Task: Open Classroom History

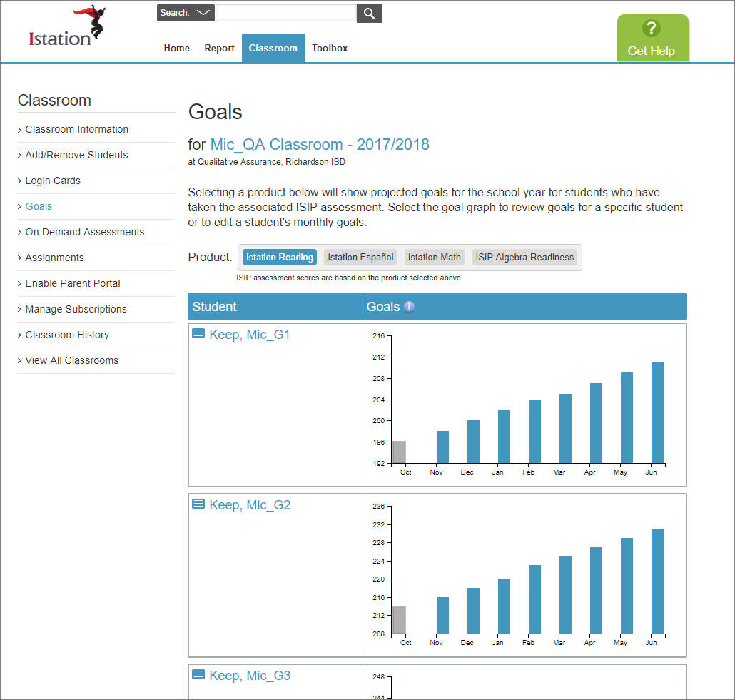Action: click(x=67, y=335)
